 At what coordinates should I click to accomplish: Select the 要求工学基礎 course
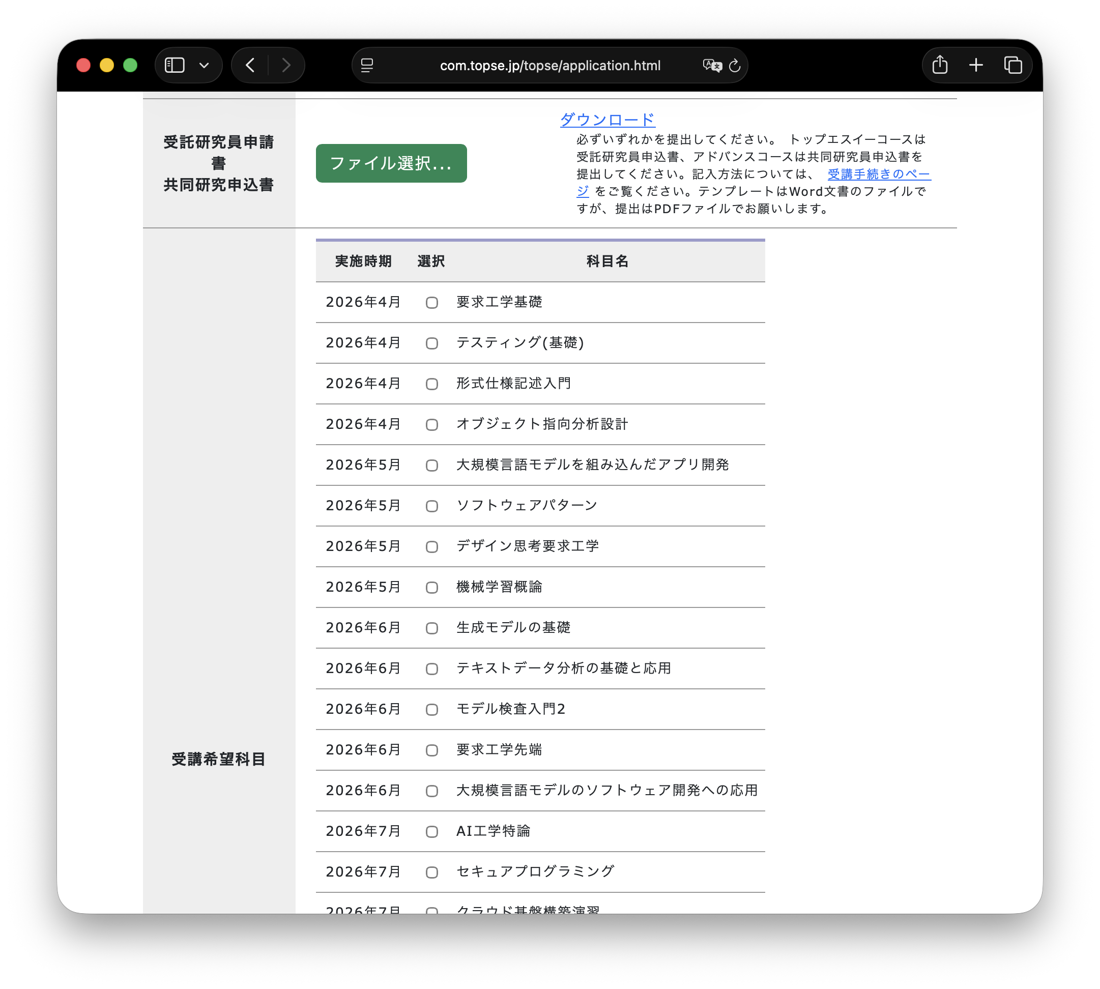432,303
